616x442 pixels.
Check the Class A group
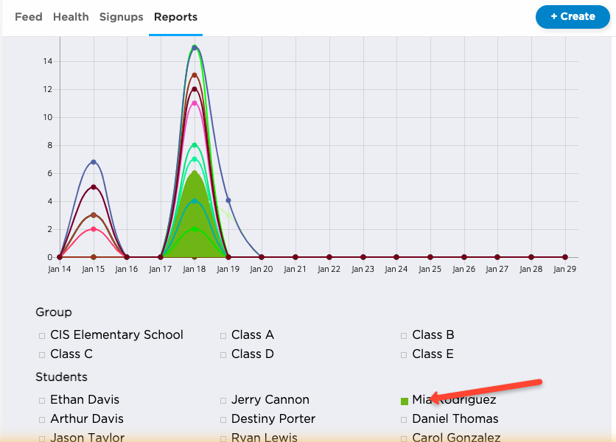pyautogui.click(x=223, y=334)
